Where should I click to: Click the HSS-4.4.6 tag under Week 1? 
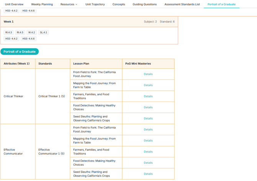click(28, 39)
